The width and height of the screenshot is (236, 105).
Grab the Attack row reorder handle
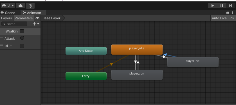pyautogui.click(x=1, y=38)
